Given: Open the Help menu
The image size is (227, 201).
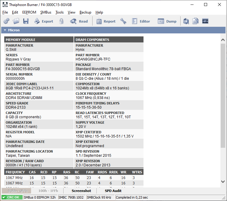Looking at the screenshot, I should (99, 12).
